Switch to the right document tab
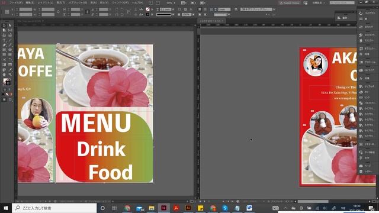 point(211,21)
